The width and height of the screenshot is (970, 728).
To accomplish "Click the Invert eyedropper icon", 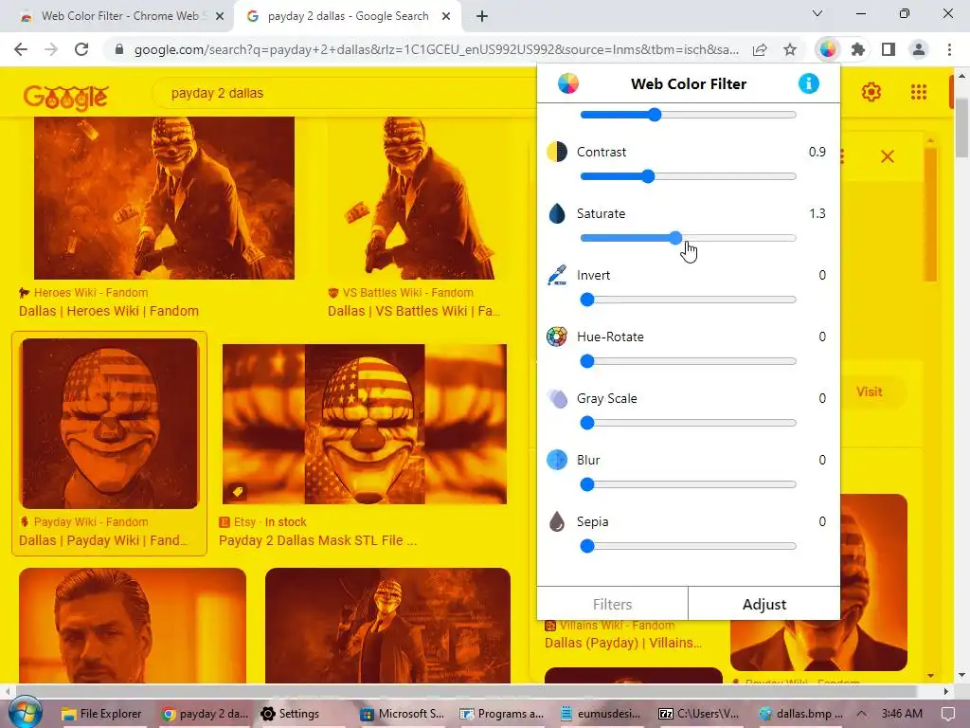I will (x=557, y=275).
